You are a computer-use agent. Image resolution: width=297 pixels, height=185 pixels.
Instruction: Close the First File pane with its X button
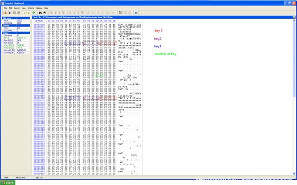tap(294, 17)
